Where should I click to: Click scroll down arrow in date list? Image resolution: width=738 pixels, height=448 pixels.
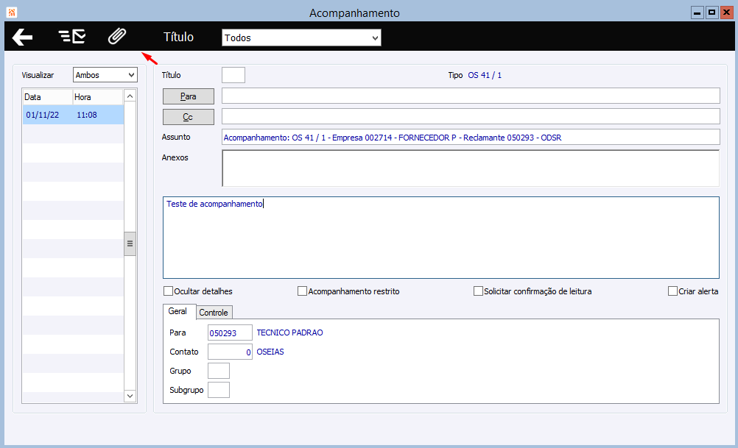tap(130, 396)
